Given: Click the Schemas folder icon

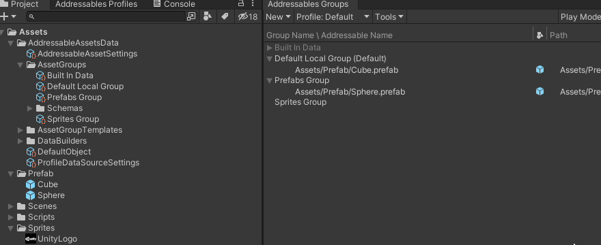Looking at the screenshot, I should pyautogui.click(x=40, y=108).
